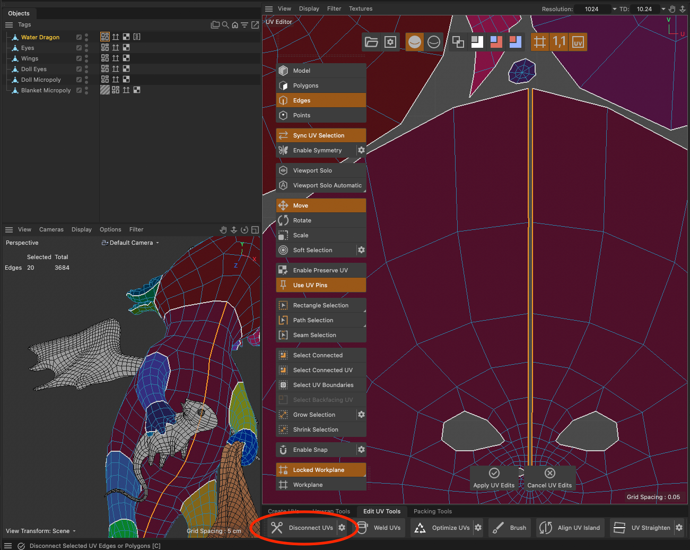Expand the Objects panel hamburger menu
The width and height of the screenshot is (690, 550).
point(9,25)
